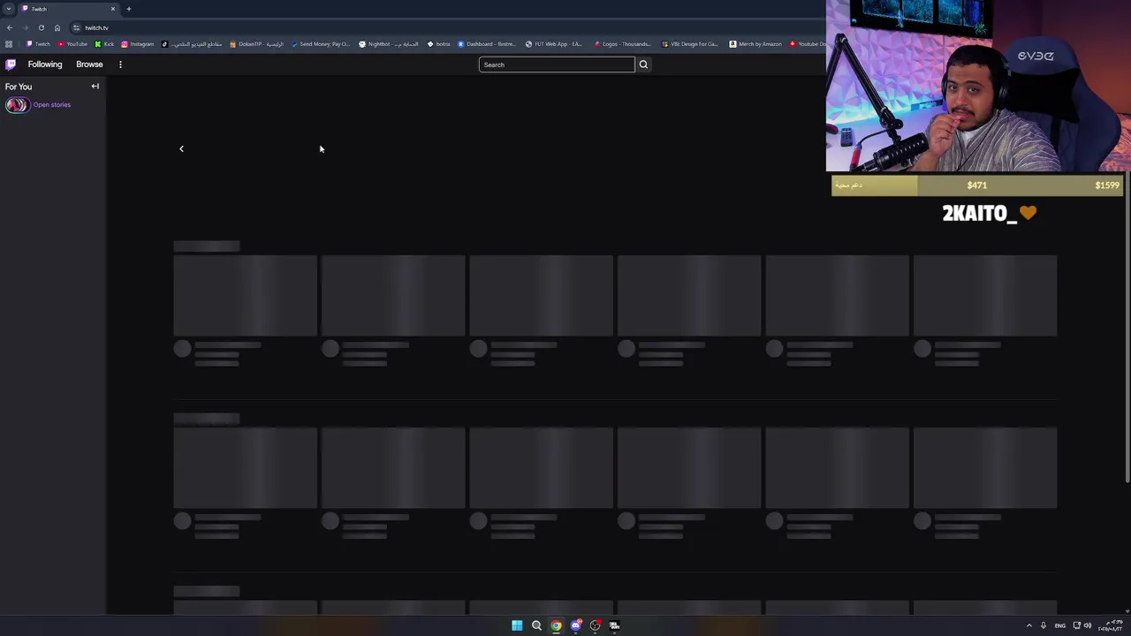Screen dimensions: 1131x636
Task: Open the YouTube bookmark
Action: [x=73, y=44]
